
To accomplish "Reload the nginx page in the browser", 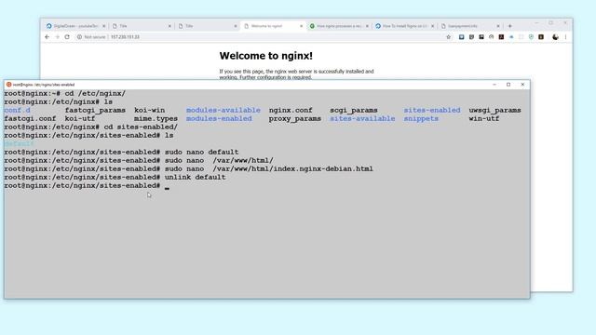I will click(x=67, y=37).
